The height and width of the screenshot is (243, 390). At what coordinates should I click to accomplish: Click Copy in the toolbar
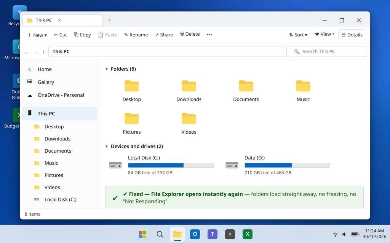82,35
